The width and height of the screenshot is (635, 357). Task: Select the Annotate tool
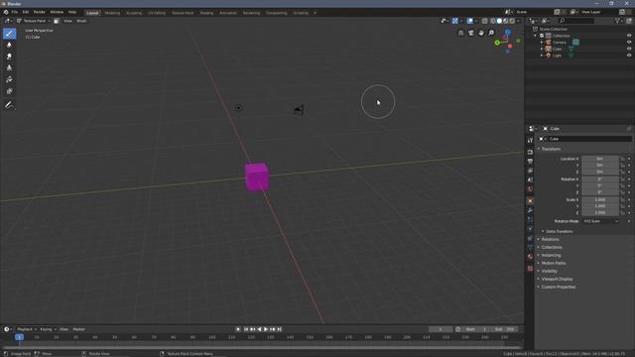coord(9,105)
